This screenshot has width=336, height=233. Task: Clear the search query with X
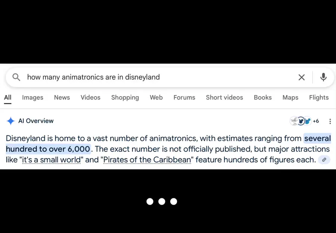[302, 77]
